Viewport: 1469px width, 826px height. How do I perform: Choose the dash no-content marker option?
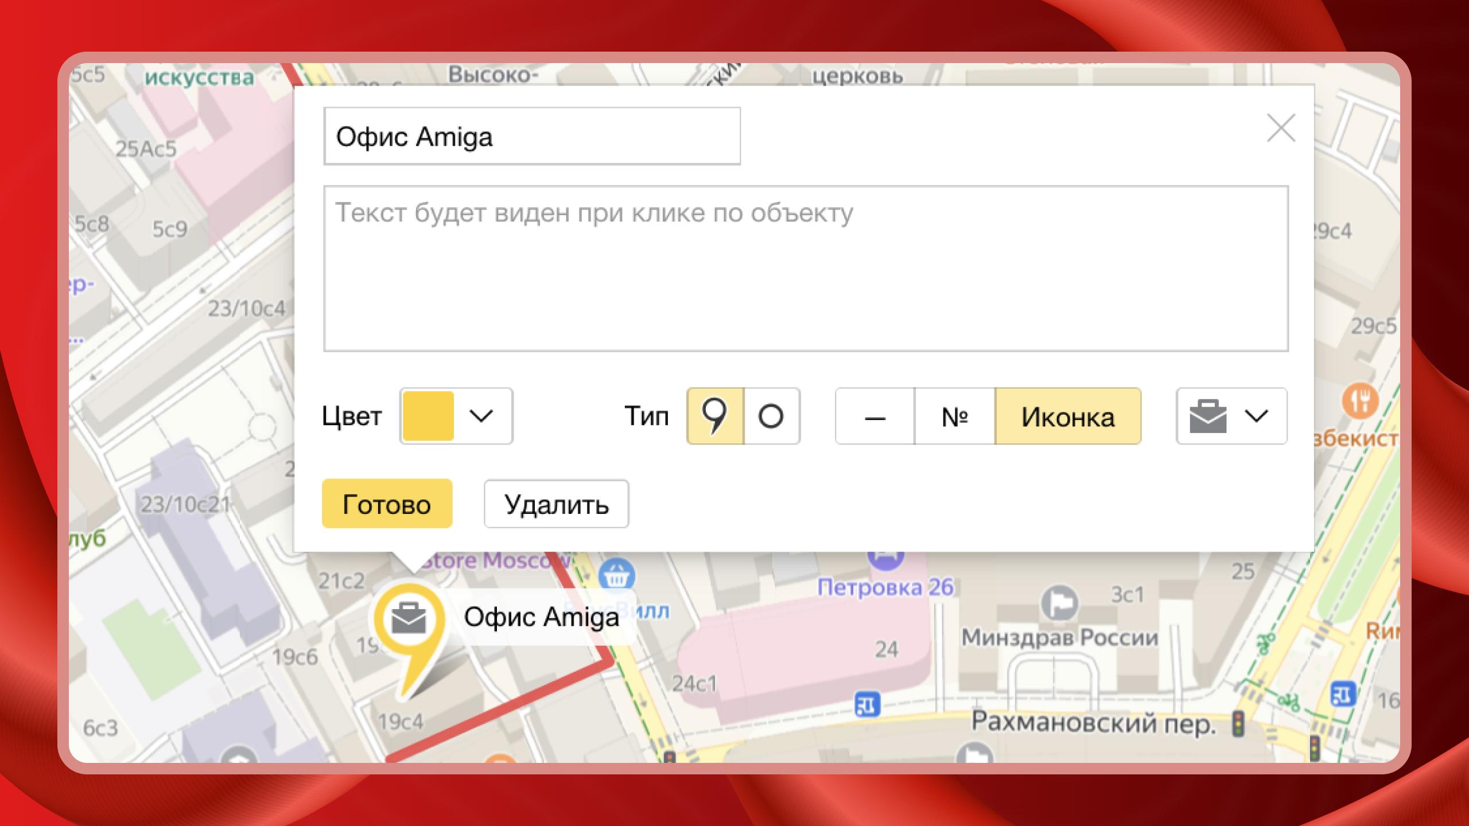(x=875, y=416)
